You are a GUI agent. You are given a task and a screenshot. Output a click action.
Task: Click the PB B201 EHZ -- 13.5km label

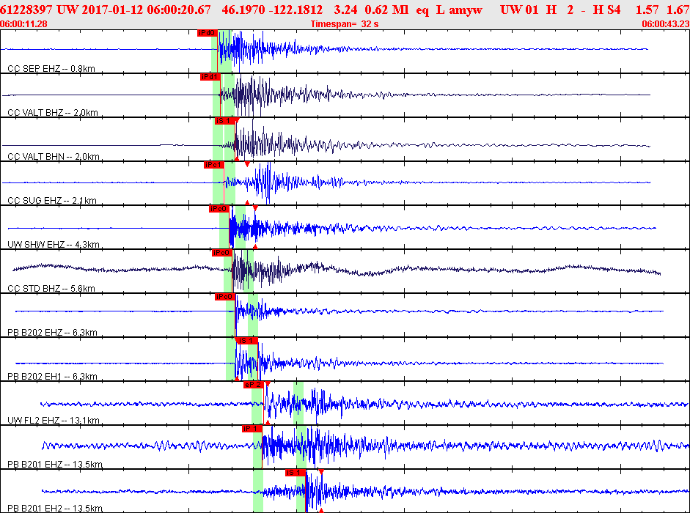click(x=55, y=465)
